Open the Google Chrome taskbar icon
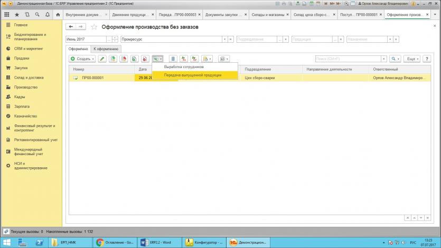This screenshot has width=441, height=248. click(99, 242)
